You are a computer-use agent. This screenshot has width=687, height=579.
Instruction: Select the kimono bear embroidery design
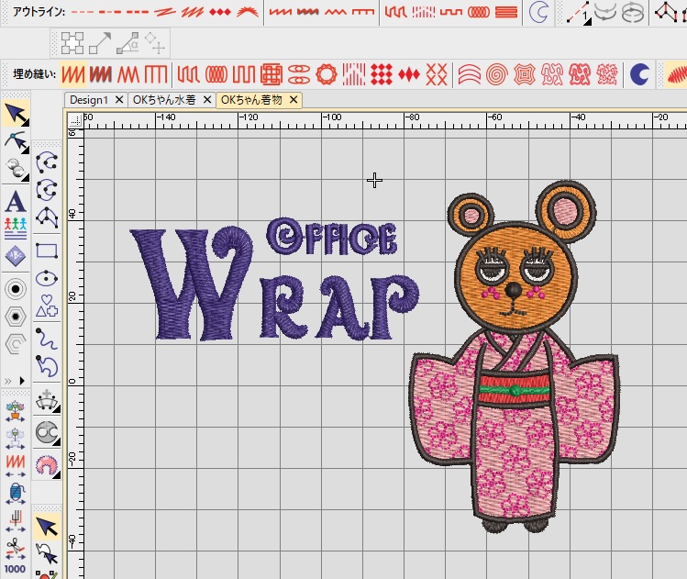click(x=515, y=357)
